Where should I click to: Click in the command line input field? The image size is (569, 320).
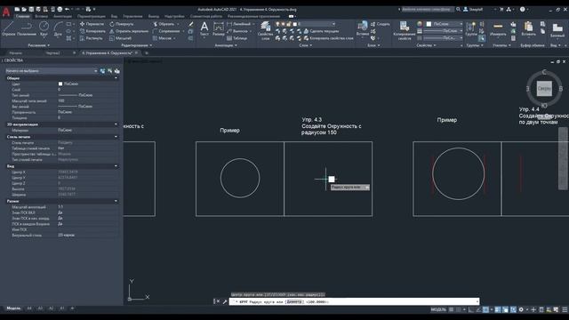[x=354, y=301]
